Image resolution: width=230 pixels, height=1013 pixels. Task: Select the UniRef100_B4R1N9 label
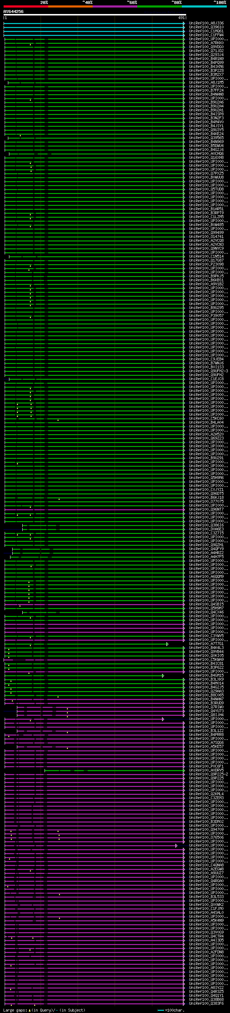click(206, 59)
